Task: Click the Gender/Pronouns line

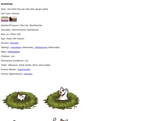Action: 21,25
